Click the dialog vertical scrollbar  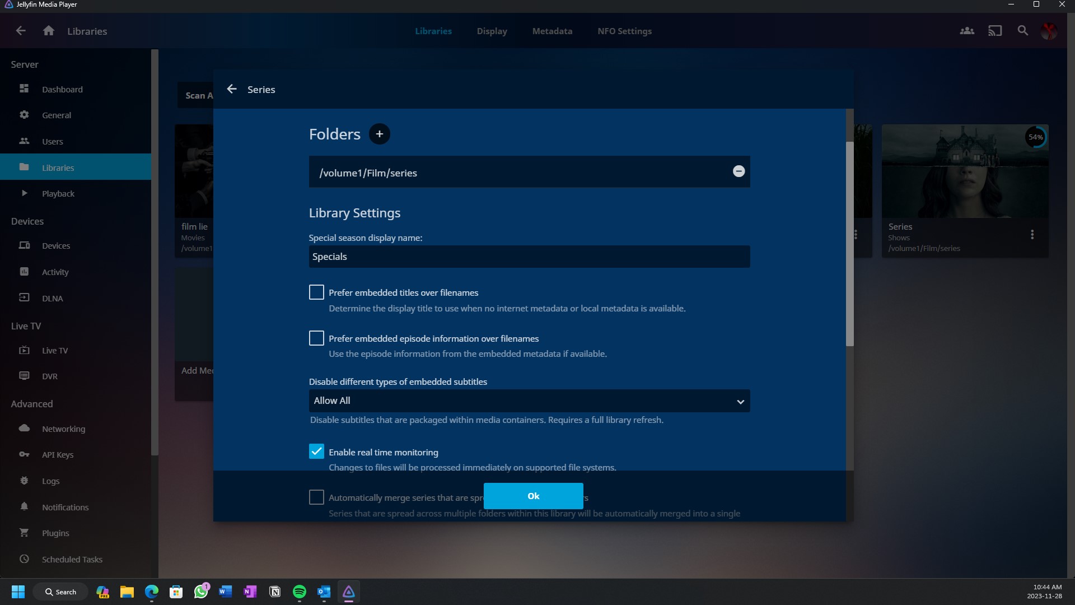[849, 244]
